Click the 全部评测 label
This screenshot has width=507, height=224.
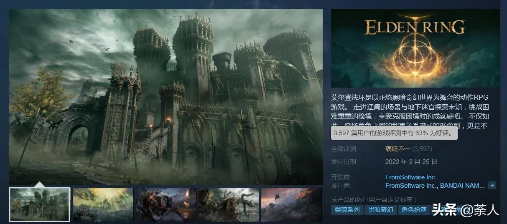pyautogui.click(x=344, y=149)
